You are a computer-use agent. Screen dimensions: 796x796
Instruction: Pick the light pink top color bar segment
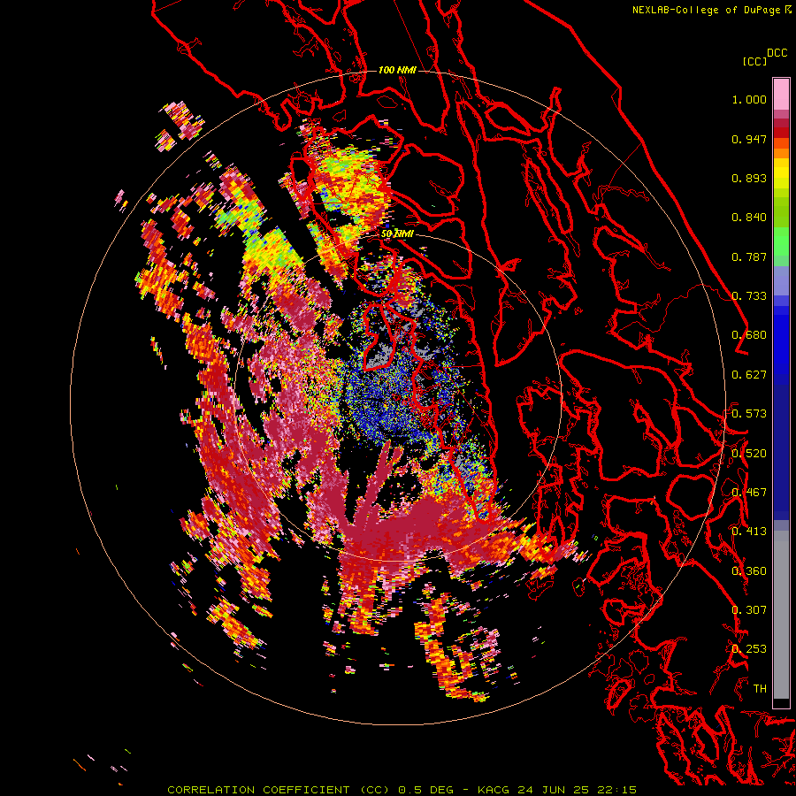pyautogui.click(x=781, y=95)
